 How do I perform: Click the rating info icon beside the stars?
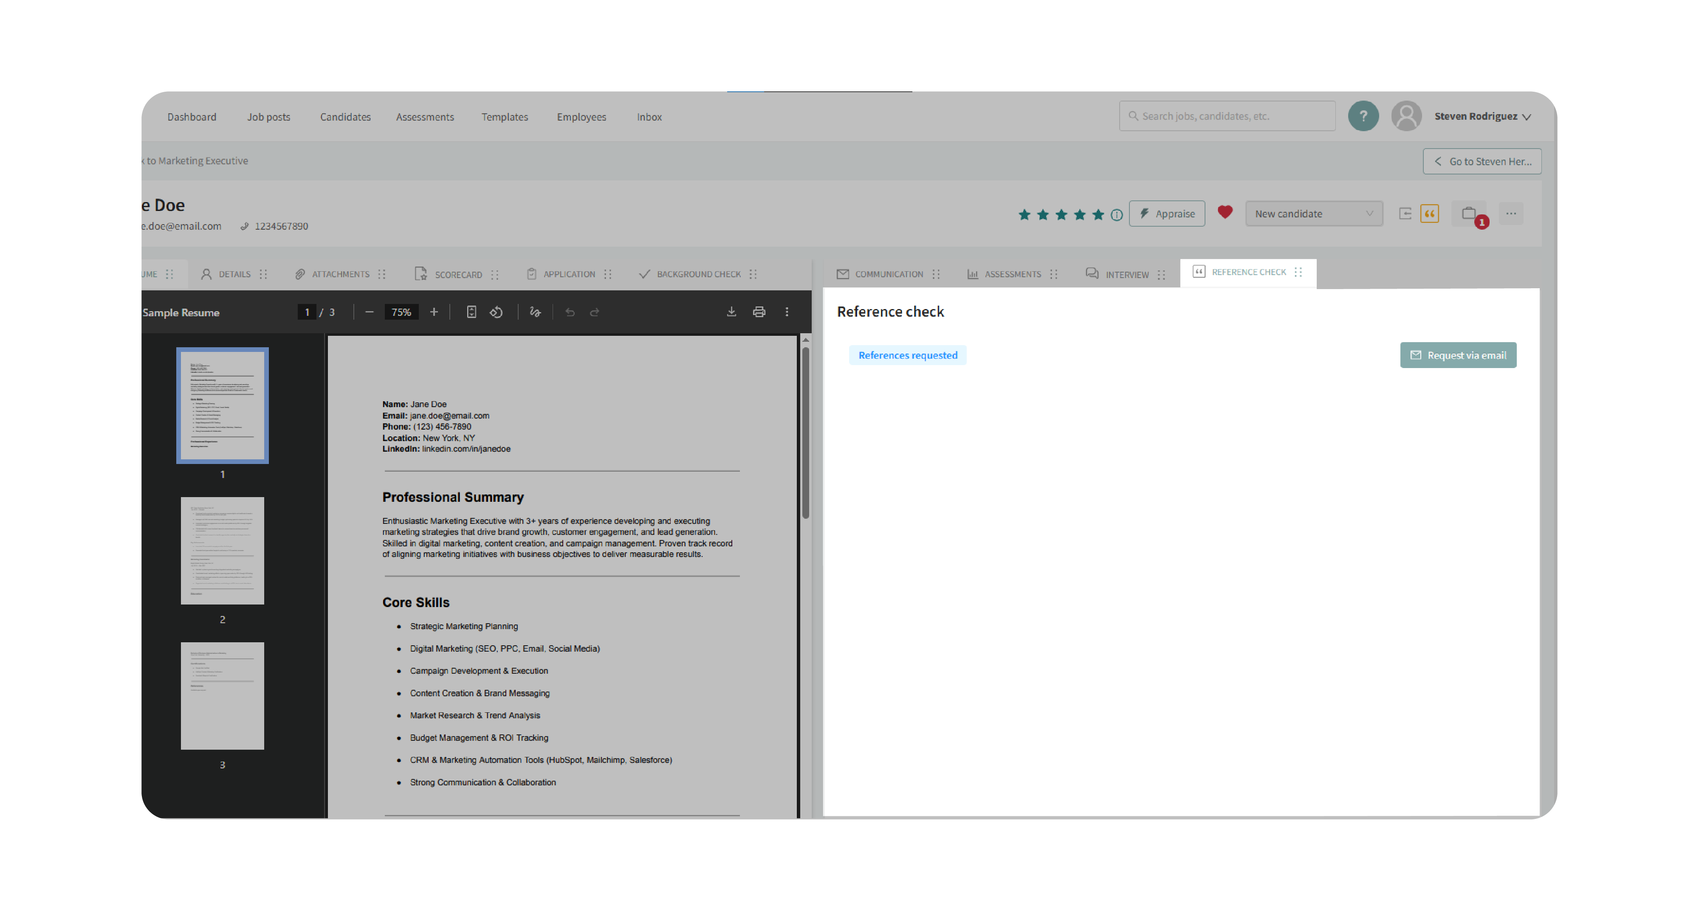pos(1117,215)
